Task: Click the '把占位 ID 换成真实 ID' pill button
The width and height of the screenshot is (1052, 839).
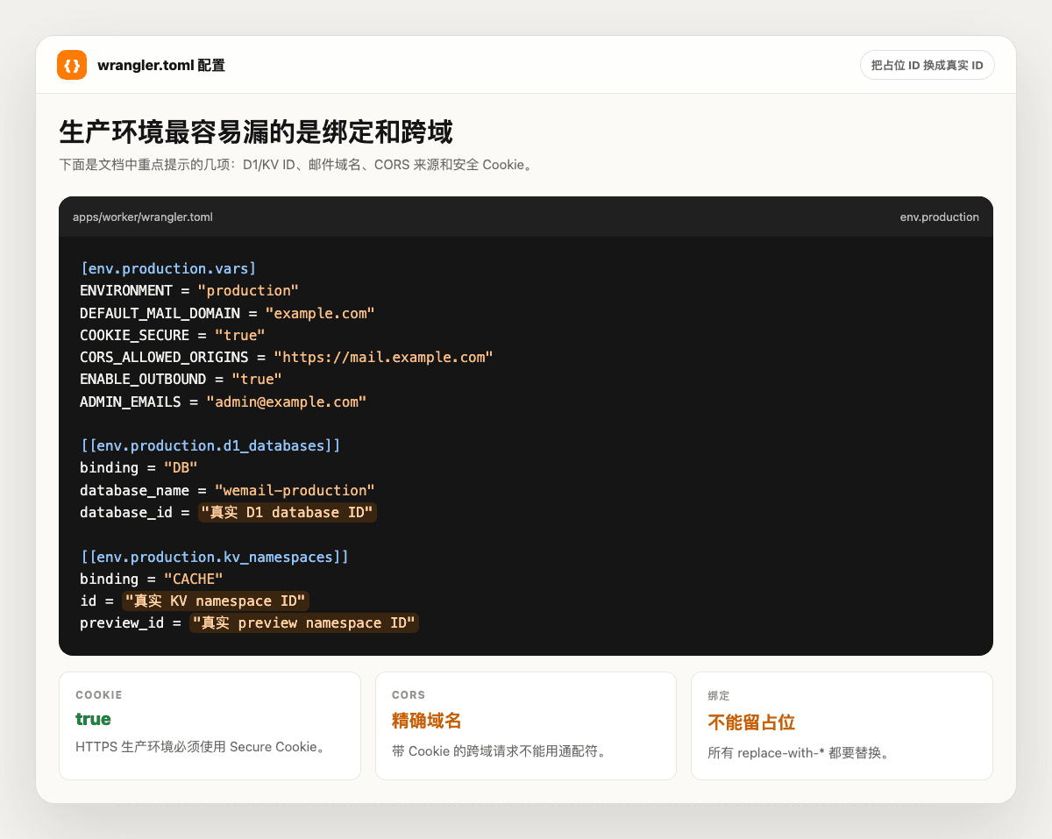Action: pos(928,65)
